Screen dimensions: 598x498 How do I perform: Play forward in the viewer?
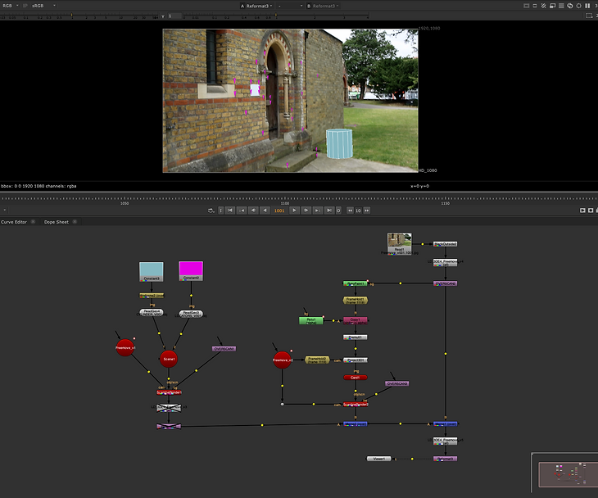click(x=294, y=211)
